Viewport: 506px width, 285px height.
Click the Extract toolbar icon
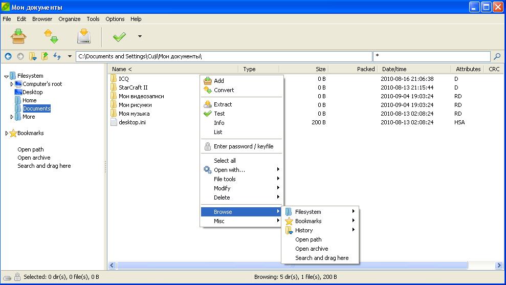[x=84, y=36]
